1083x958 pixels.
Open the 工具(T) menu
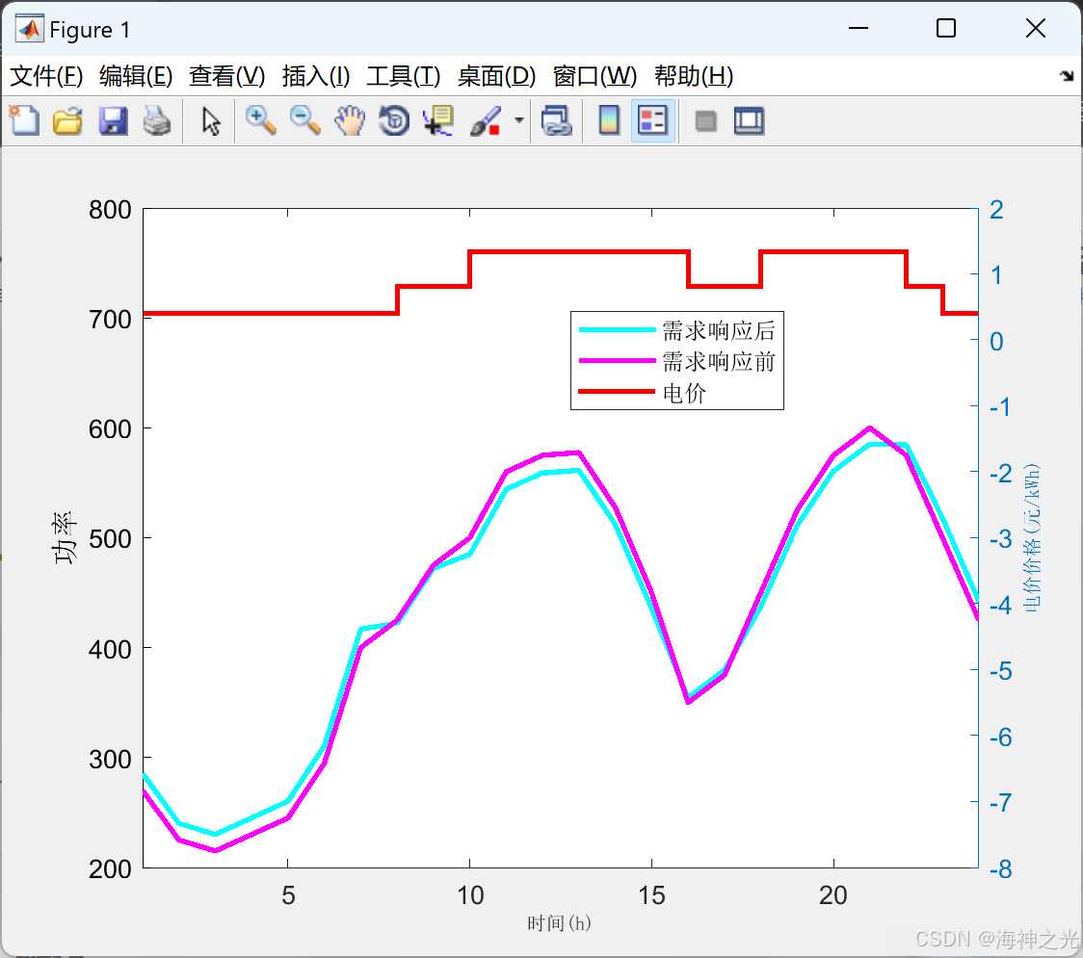pyautogui.click(x=404, y=76)
